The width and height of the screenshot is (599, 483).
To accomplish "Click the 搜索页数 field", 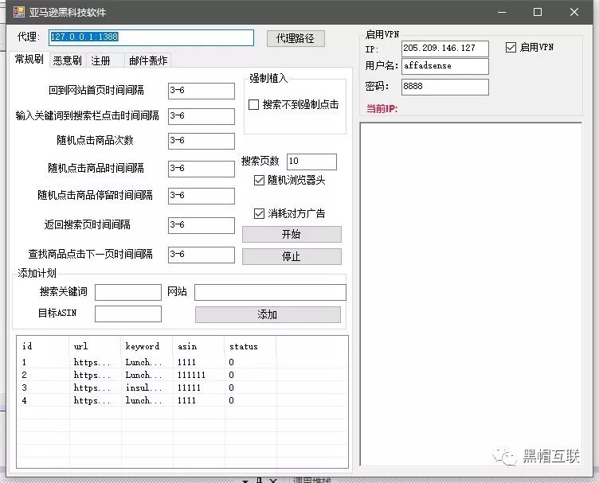I will coord(311,162).
